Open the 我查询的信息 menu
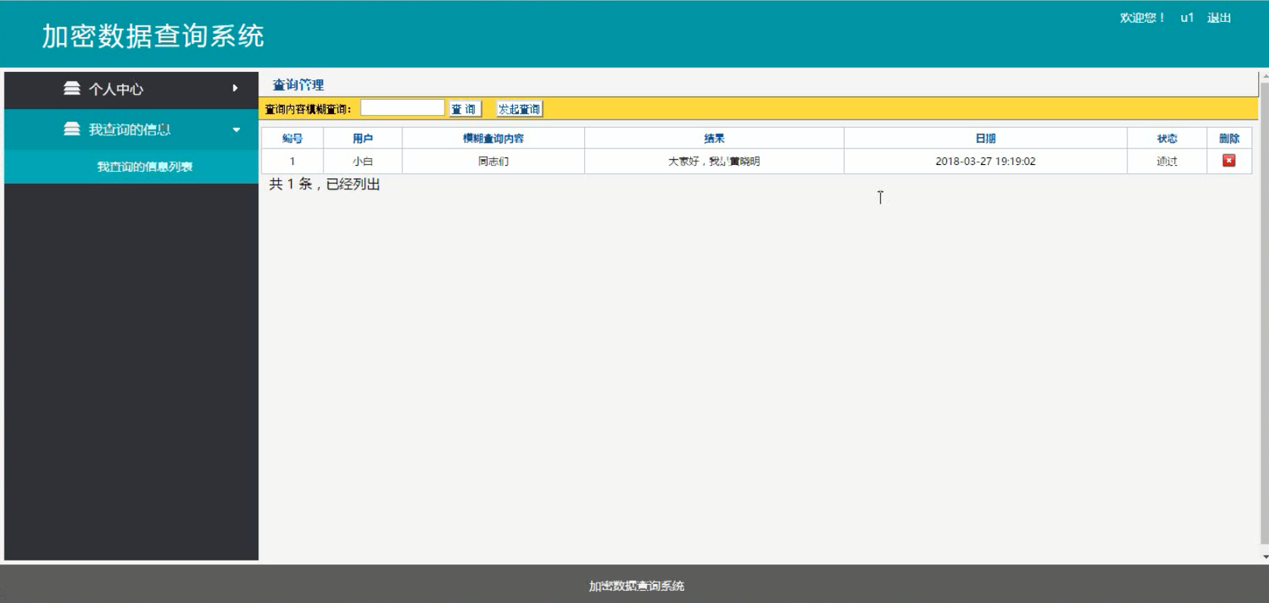The image size is (1269, 603). 131,129
